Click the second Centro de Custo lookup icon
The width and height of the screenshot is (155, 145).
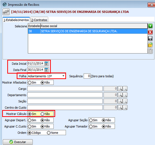click(x=125, y=107)
